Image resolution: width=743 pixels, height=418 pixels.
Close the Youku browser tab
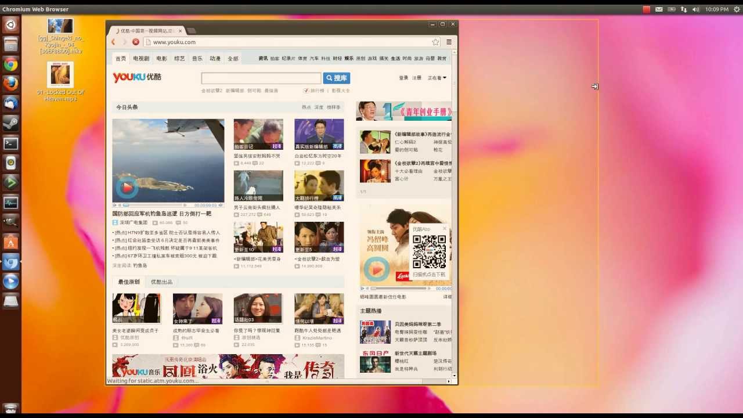pyautogui.click(x=180, y=31)
